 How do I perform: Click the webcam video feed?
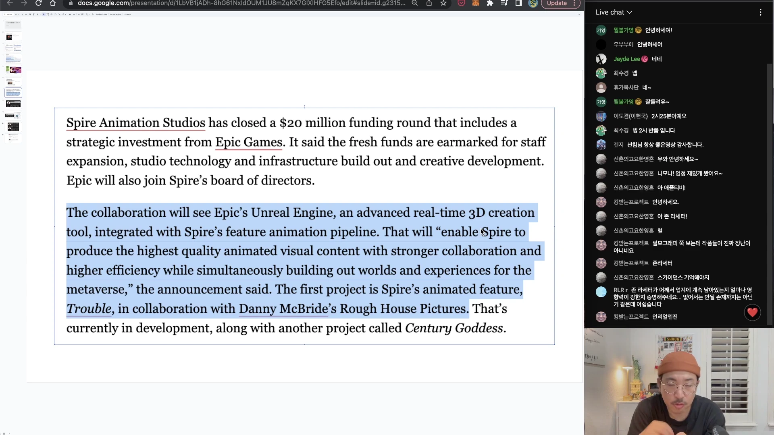coord(679,382)
